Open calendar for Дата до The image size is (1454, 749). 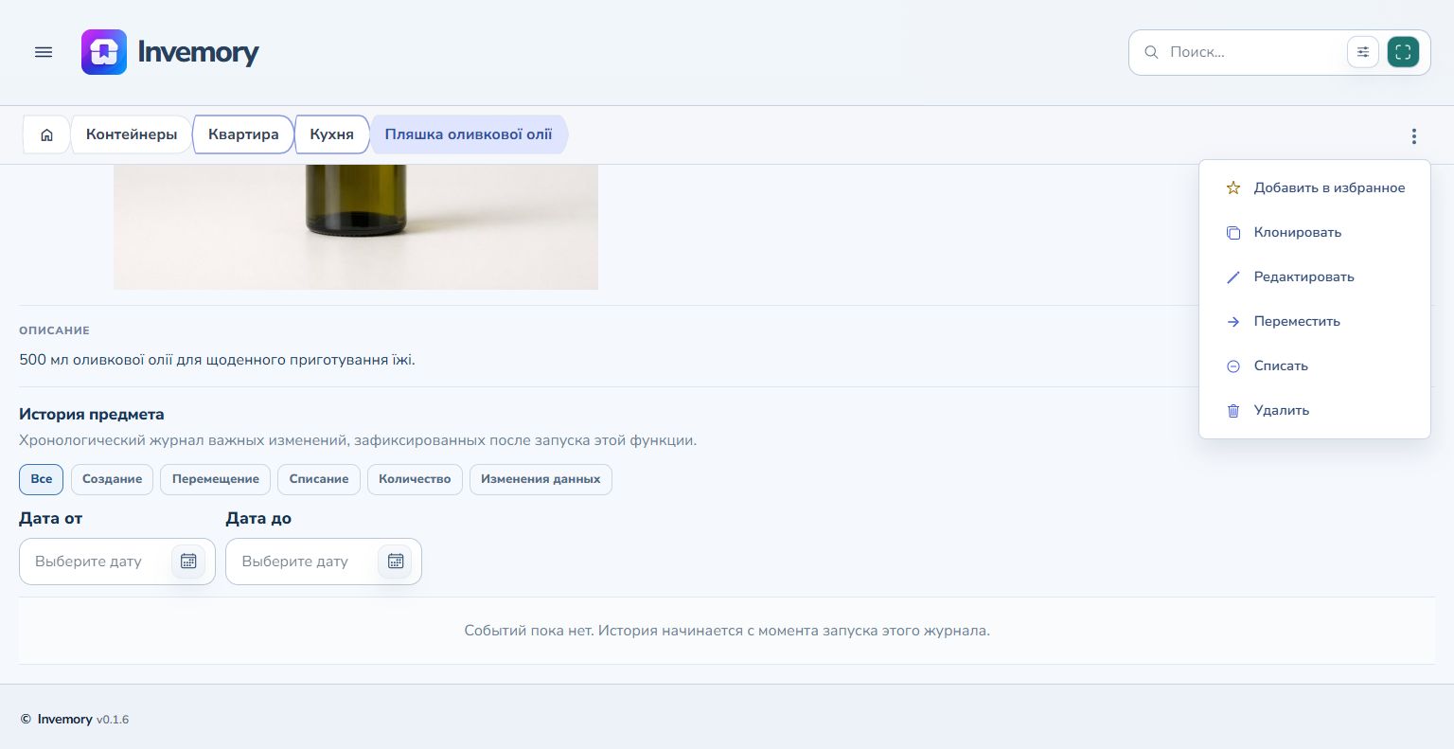pos(396,562)
